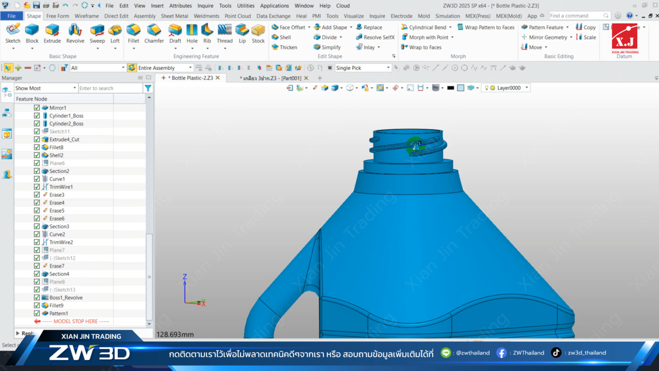This screenshot has width=659, height=371.
Task: Uncheck the Mirror1 feature checkbox
Action: click(37, 108)
